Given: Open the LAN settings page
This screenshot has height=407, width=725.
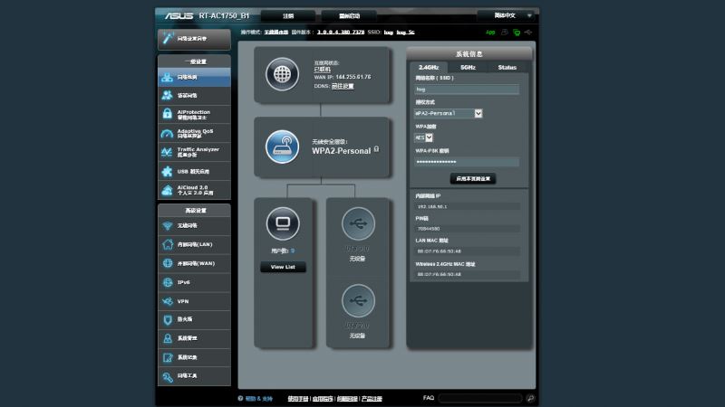Looking at the screenshot, I should pos(194,244).
